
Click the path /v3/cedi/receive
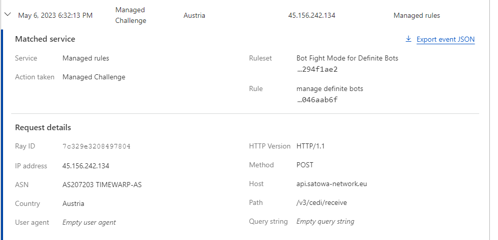322,202
